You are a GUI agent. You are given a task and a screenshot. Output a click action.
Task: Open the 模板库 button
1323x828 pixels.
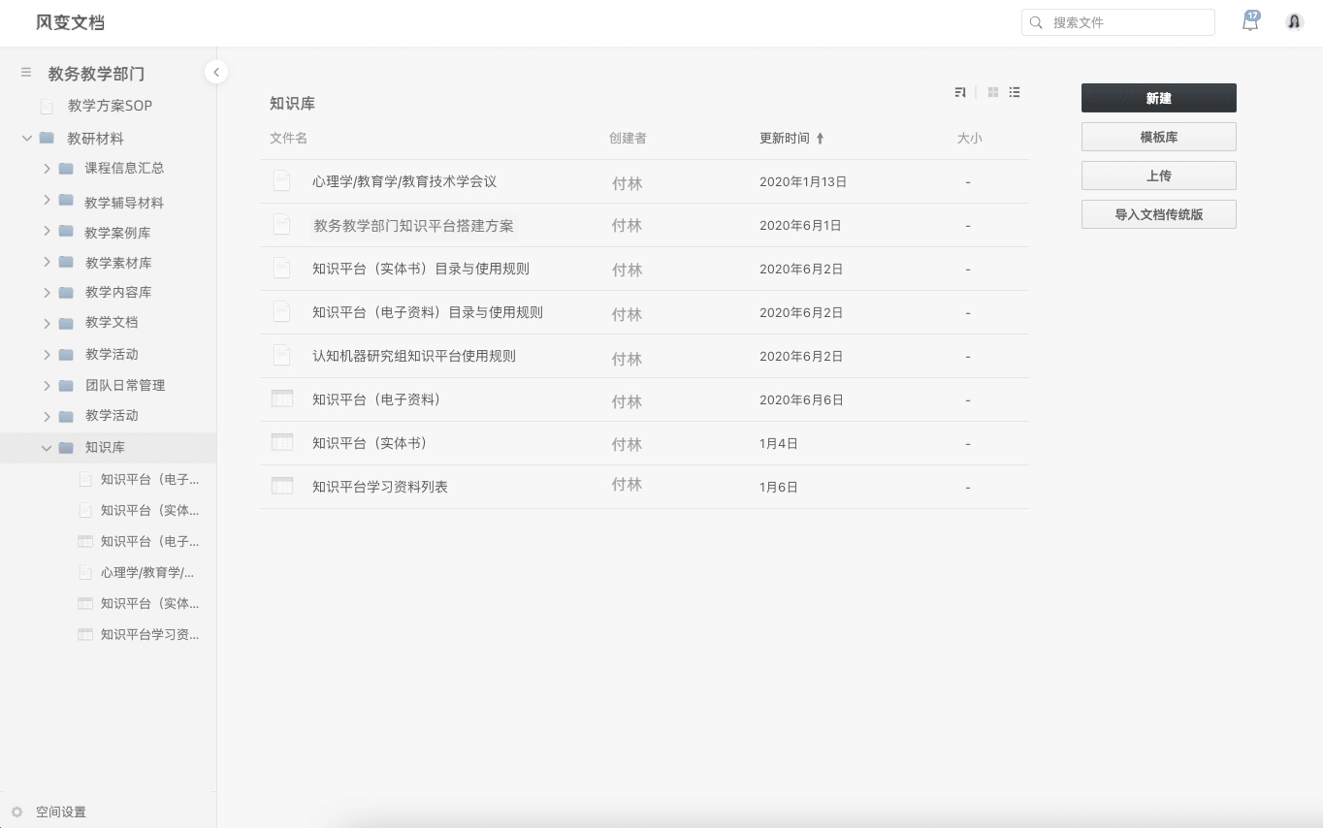[x=1158, y=137]
